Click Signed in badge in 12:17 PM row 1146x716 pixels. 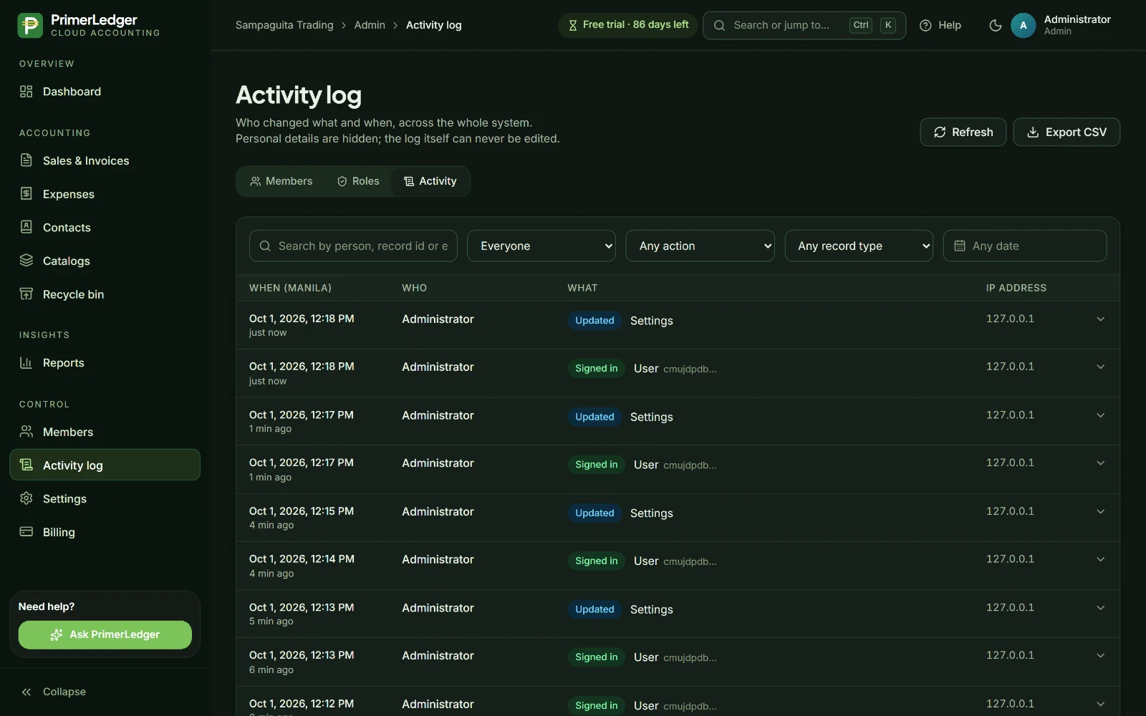(596, 465)
